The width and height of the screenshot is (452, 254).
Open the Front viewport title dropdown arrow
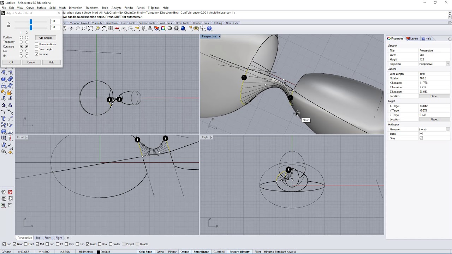[26, 137]
